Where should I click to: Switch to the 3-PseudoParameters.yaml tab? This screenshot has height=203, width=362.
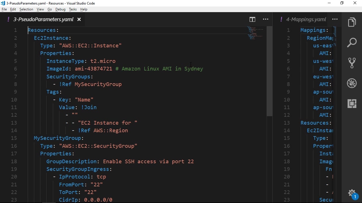tap(43, 19)
